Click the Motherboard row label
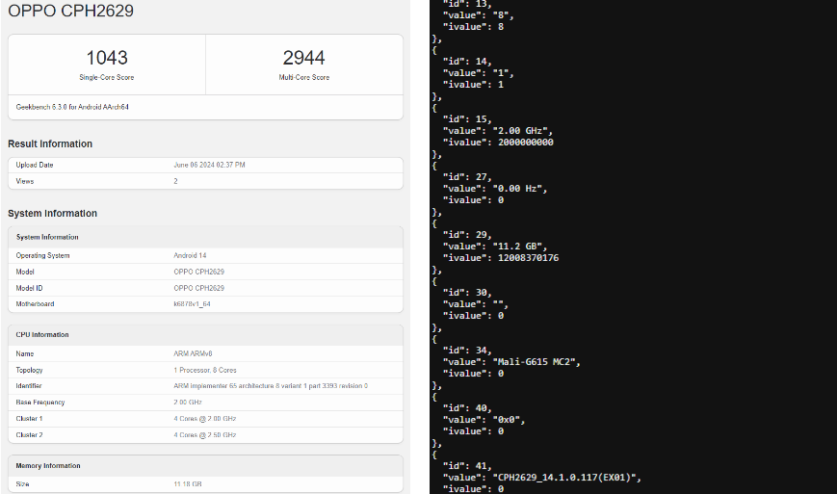The width and height of the screenshot is (837, 494). tap(35, 304)
